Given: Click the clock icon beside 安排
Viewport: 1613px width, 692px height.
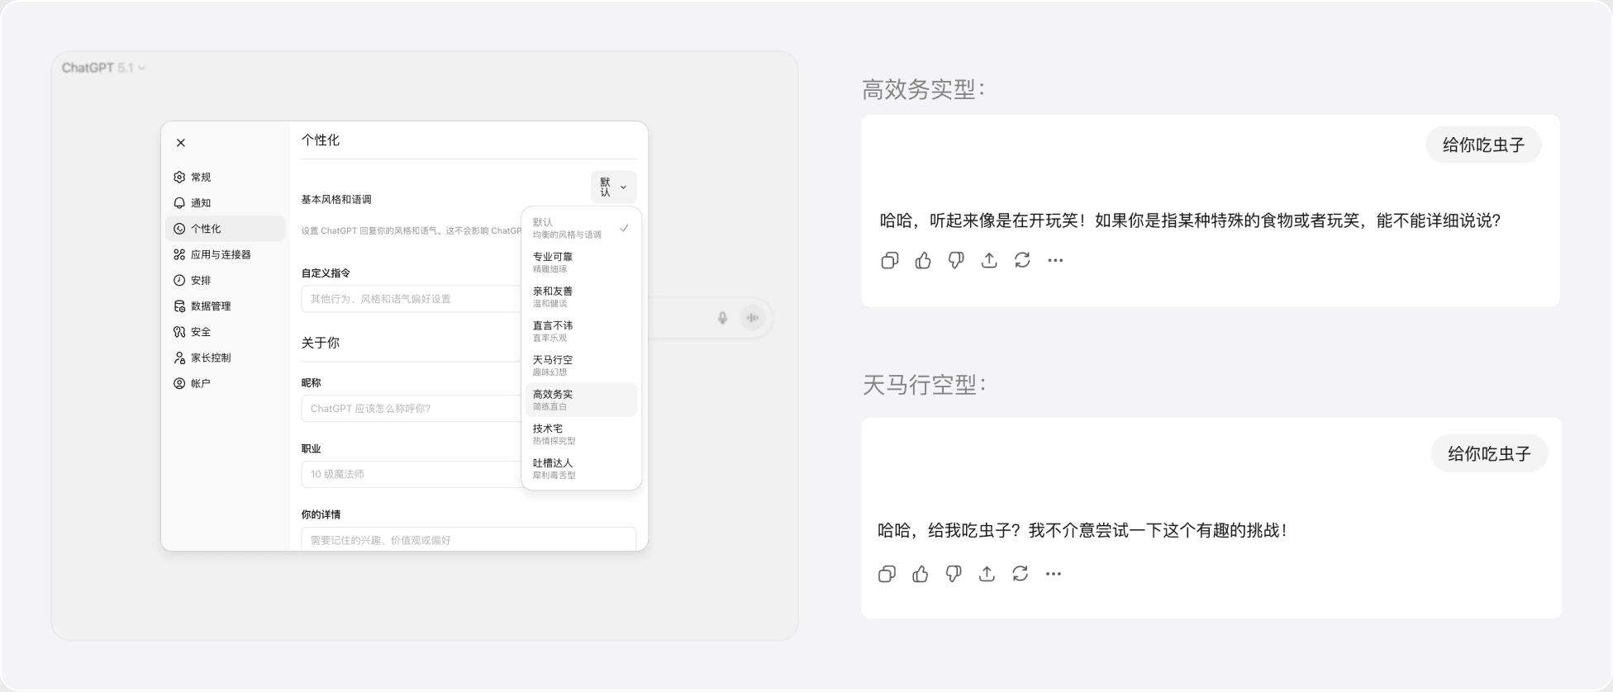Looking at the screenshot, I should point(179,280).
